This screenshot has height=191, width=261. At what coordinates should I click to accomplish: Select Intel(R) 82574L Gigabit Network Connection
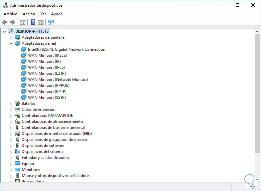click(67, 49)
